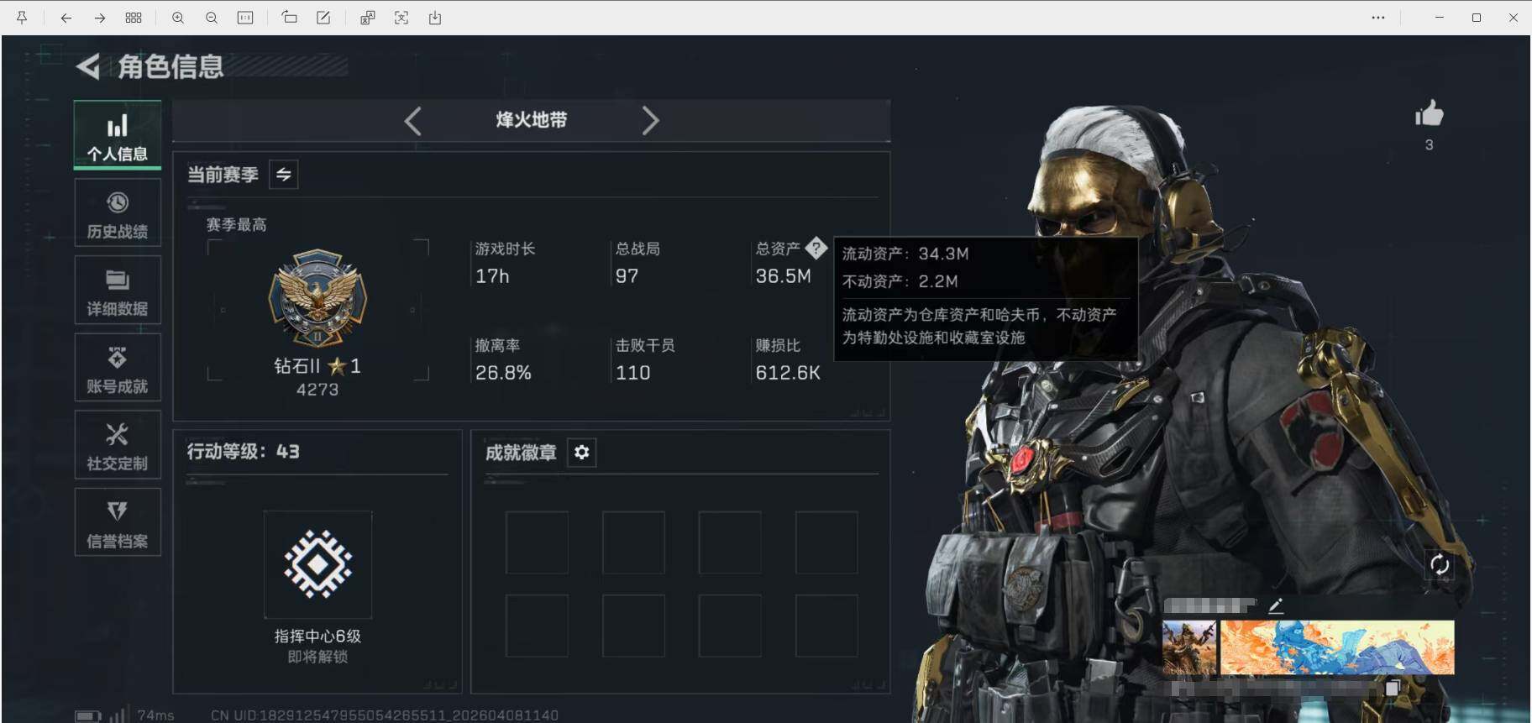Screen dimensions: 1532x723
Task: Select the player avatar thumbnail
Action: [1189, 647]
